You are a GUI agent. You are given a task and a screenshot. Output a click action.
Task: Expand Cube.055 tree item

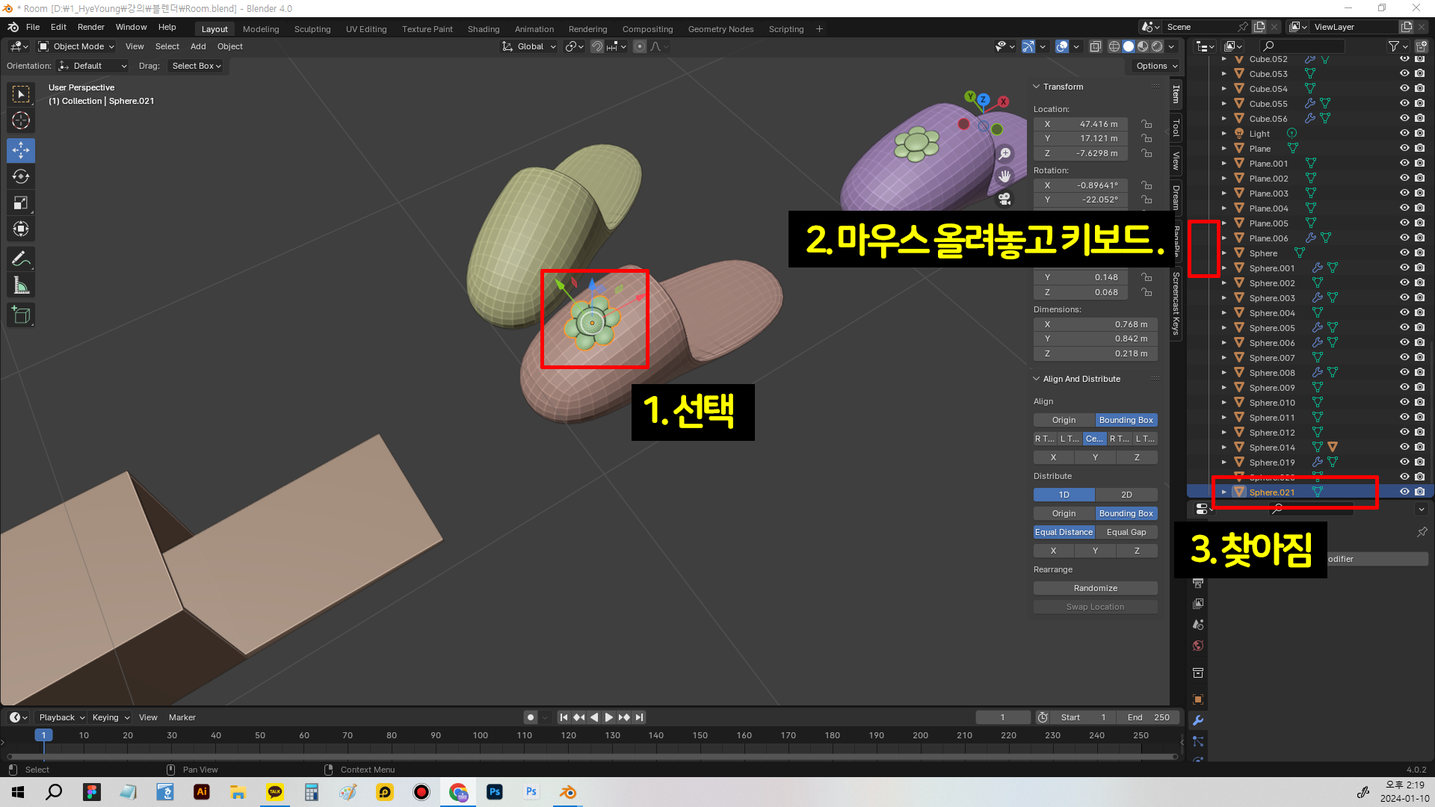(x=1223, y=103)
